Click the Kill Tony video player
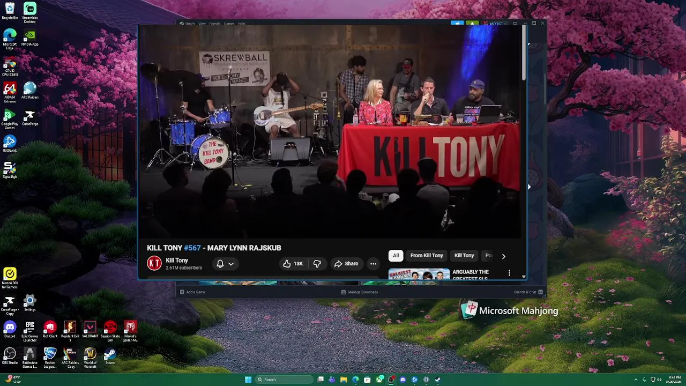The image size is (686, 386). point(330,131)
